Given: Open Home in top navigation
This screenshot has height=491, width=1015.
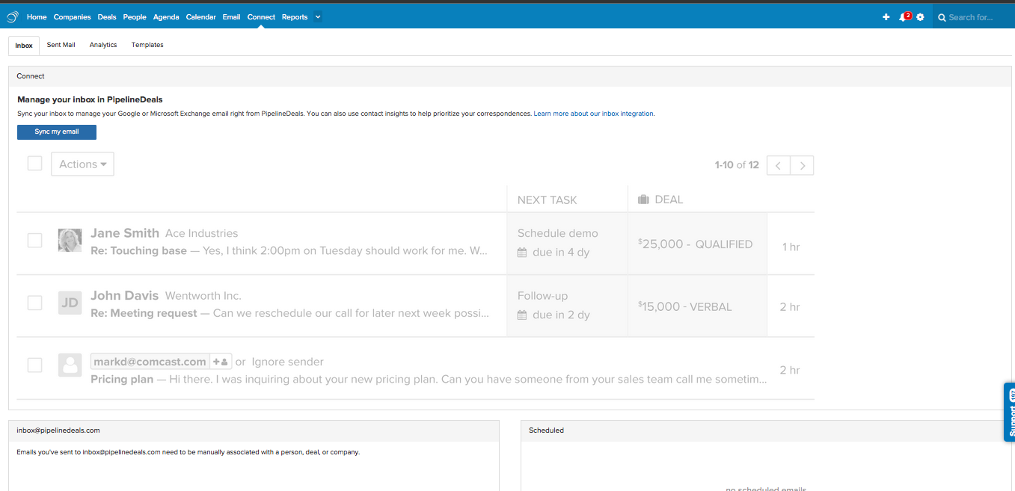Looking at the screenshot, I should (x=37, y=17).
